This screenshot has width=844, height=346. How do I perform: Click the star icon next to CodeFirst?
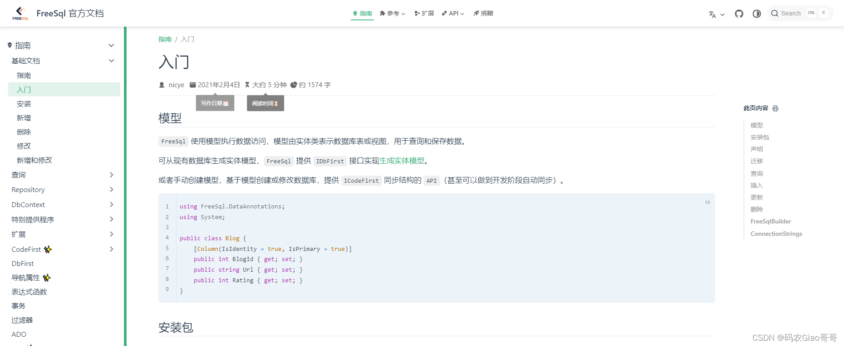[x=48, y=250]
